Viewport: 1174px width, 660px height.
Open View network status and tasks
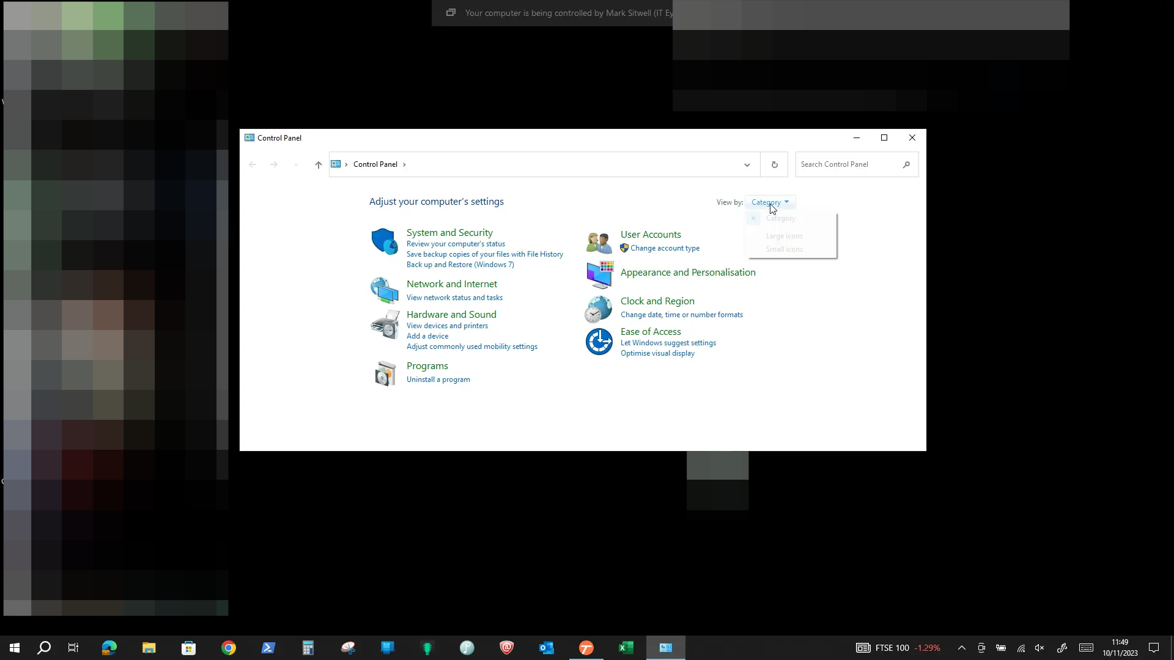[454, 298]
